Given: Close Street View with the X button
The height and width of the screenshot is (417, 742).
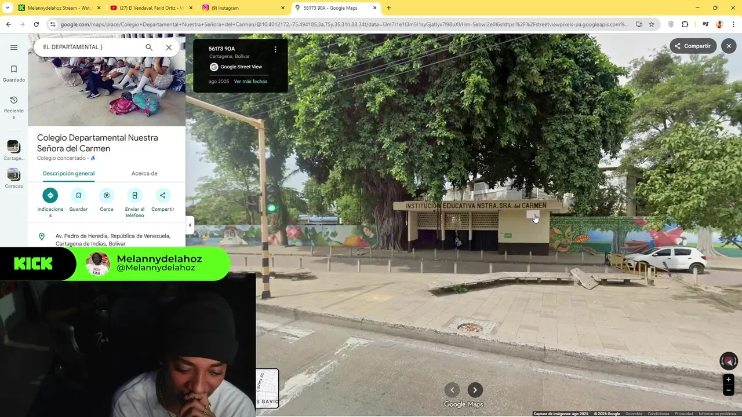Looking at the screenshot, I should (x=729, y=46).
